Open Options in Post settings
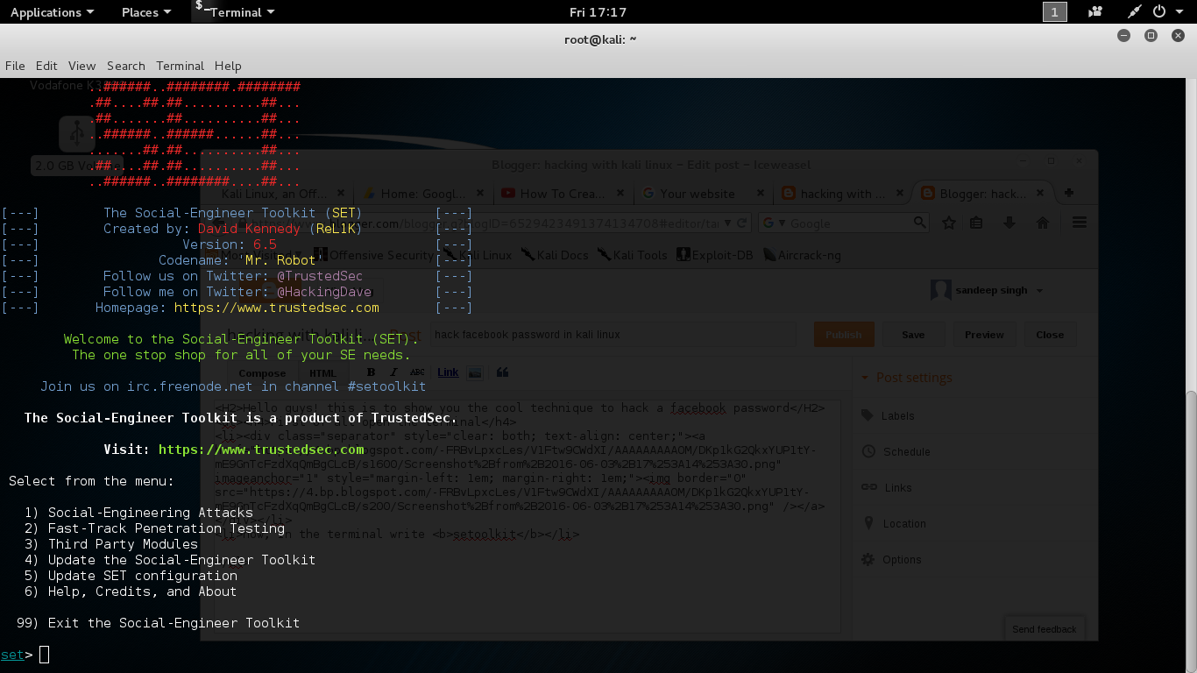 click(x=902, y=559)
